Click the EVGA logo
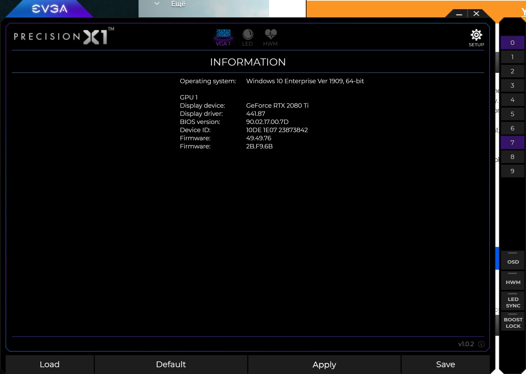 [50, 8]
